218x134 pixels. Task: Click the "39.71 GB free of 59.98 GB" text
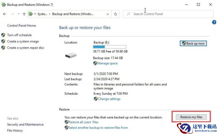110,51
